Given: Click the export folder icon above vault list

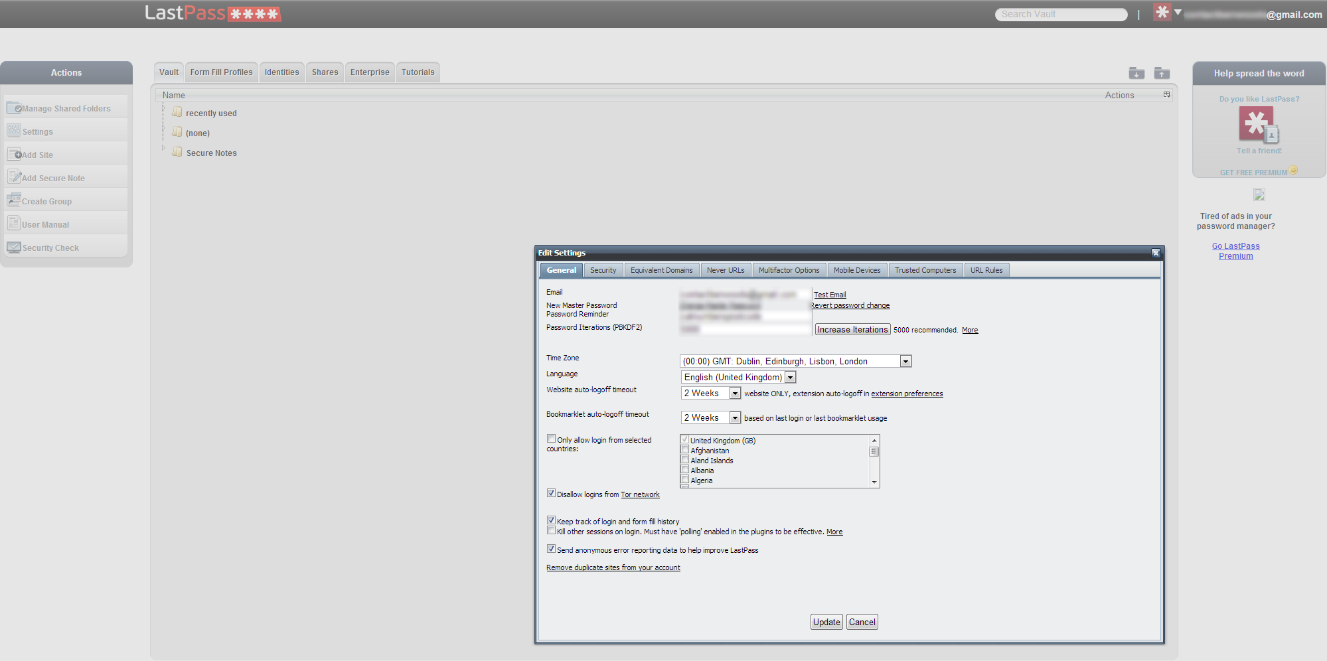Looking at the screenshot, I should pos(1162,73).
